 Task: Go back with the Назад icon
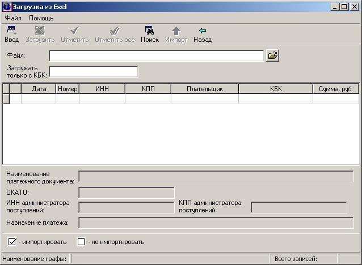coord(203,31)
